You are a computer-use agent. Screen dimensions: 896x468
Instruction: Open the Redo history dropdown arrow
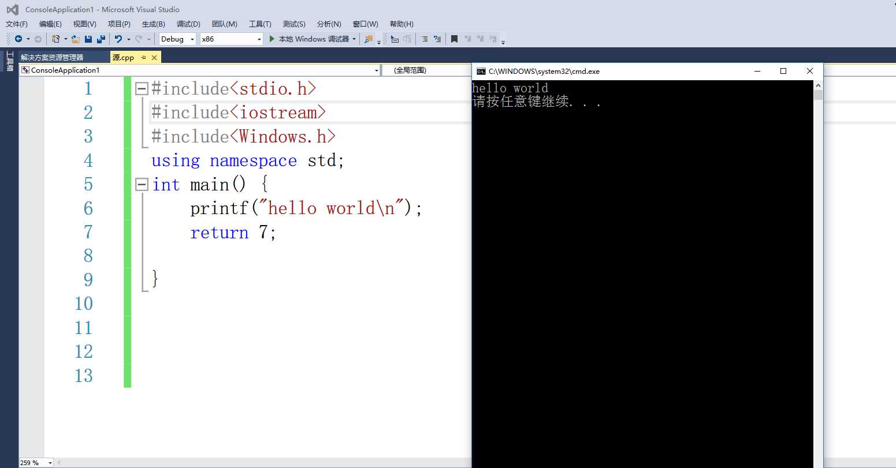(x=148, y=39)
